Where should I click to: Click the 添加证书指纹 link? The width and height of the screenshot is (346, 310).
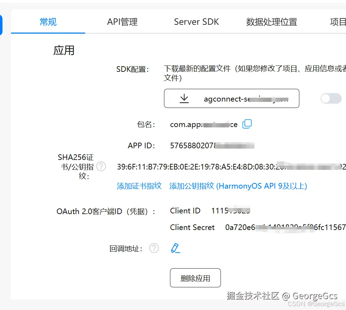click(x=139, y=186)
